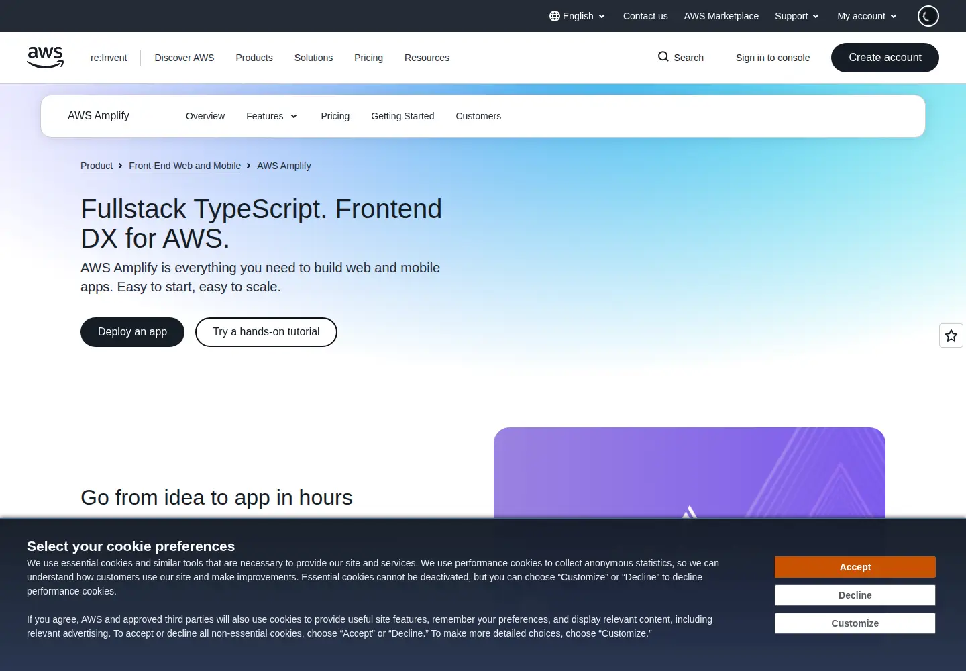This screenshot has height=671, width=966.
Task: Click the 'Go from idea to app in hours' heading
Action: pyautogui.click(x=217, y=497)
